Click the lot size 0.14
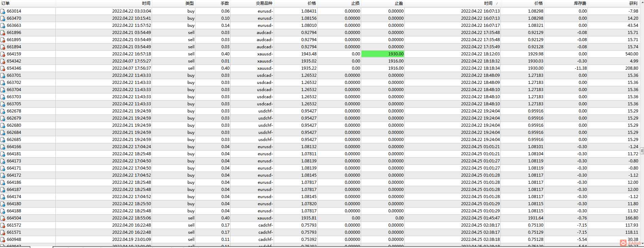Image resolution: width=644 pixels, height=248 pixels. pos(225,25)
